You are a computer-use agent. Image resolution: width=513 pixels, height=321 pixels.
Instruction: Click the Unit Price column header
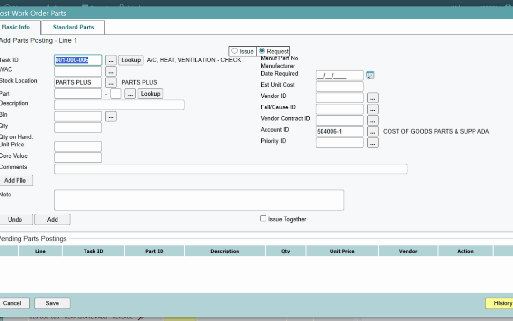(x=342, y=251)
